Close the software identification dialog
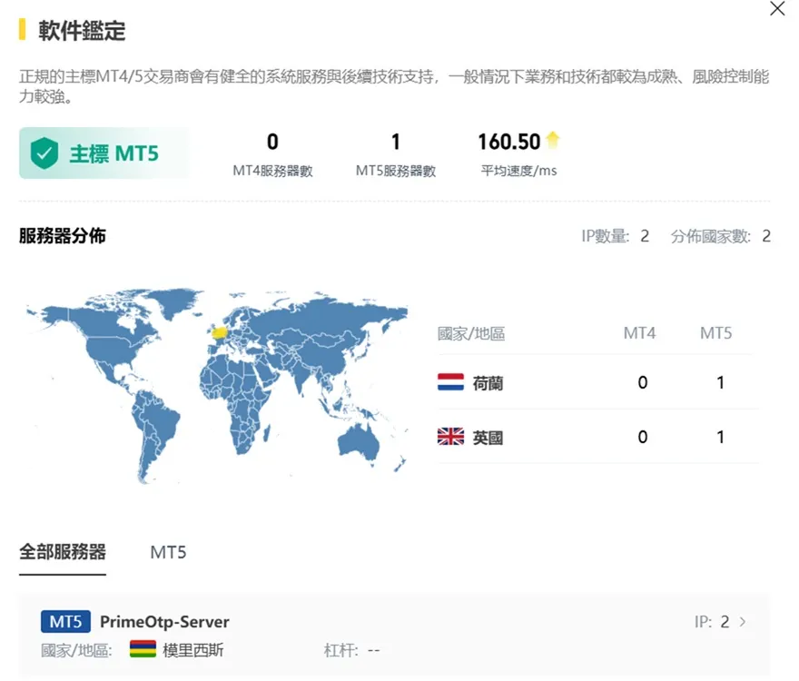This screenshot has width=799, height=681. point(777,9)
